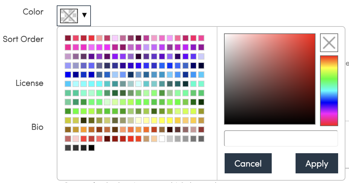Choose the near-black navy swatch ending fourth row
This screenshot has width=349, height=183.
click(201, 65)
